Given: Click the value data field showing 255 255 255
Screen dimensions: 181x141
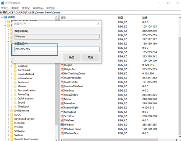Looking at the screenshot, I should coord(57,49).
